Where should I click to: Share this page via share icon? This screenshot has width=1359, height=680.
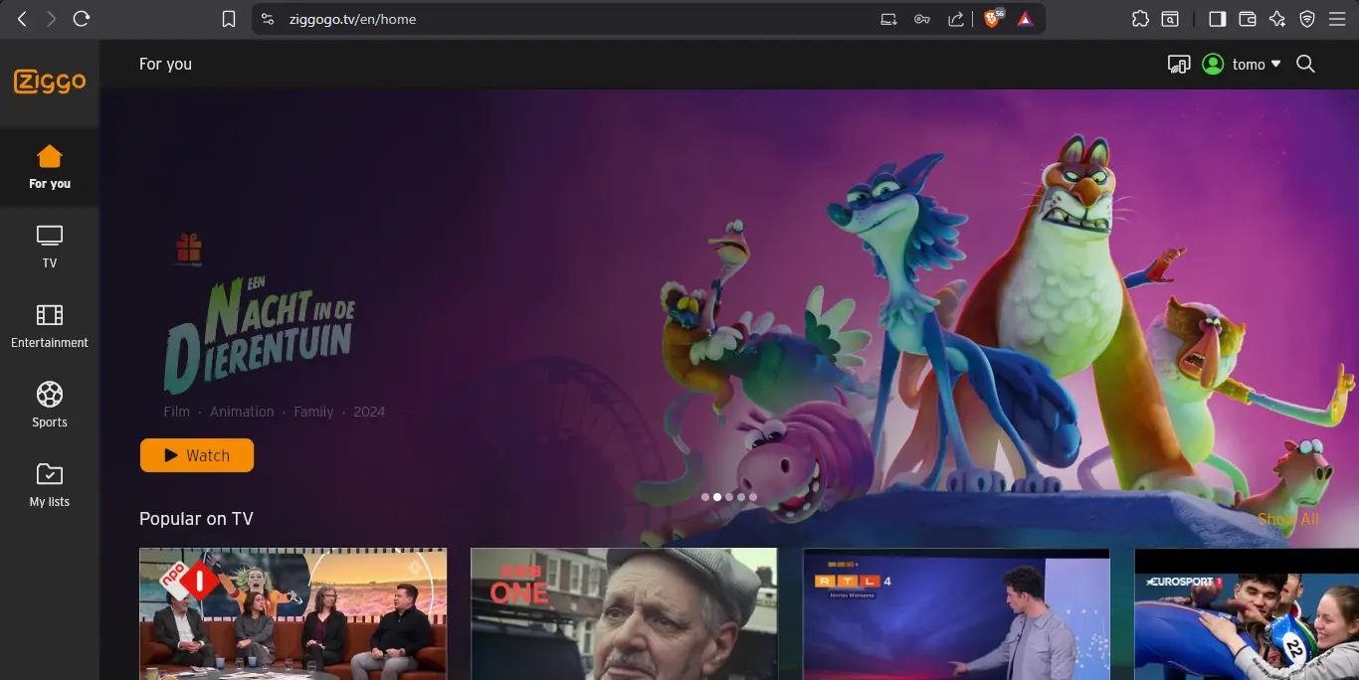[955, 19]
